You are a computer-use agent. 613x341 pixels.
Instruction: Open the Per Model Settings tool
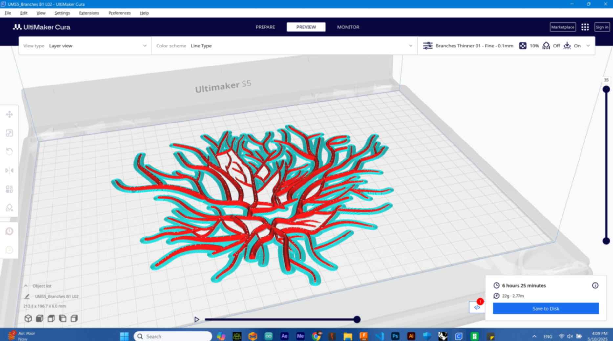9,189
